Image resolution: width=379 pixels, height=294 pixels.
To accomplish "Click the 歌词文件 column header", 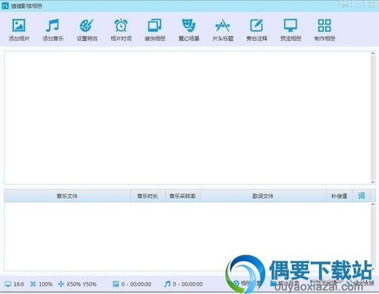I will (x=263, y=196).
